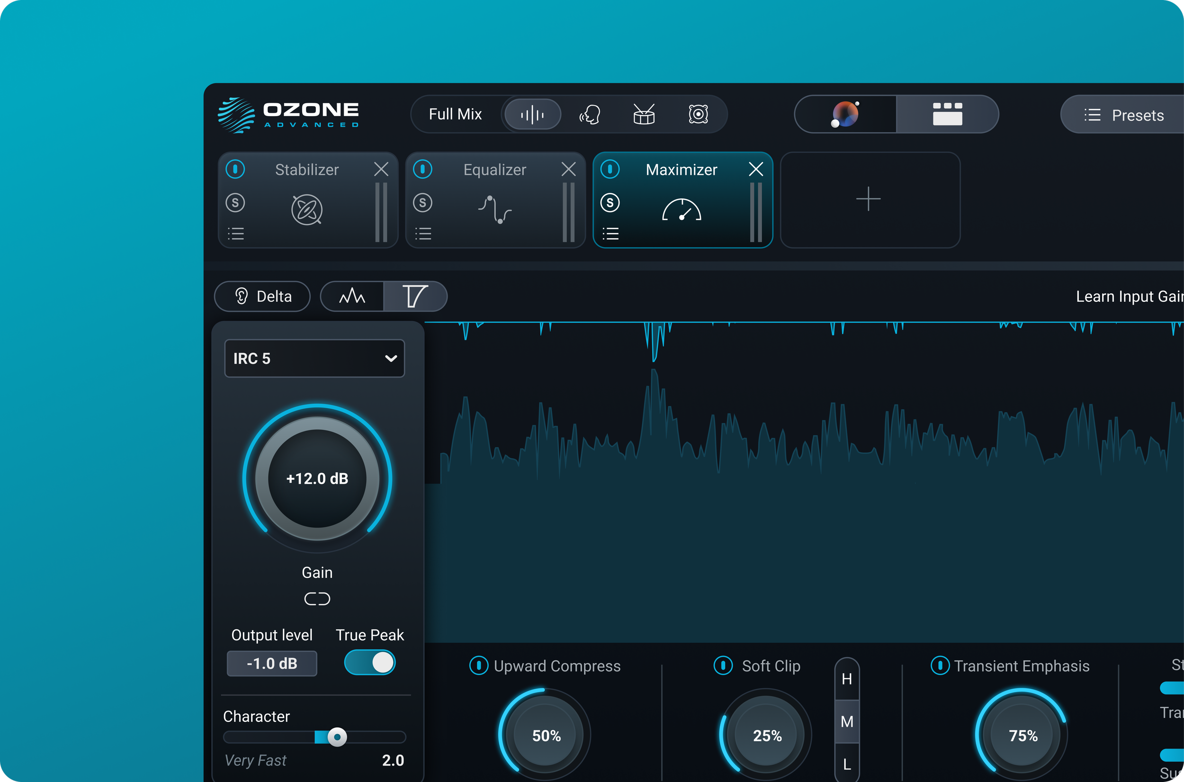Toggle the True Peak switch
Viewport: 1184px width, 782px height.
coord(369,663)
